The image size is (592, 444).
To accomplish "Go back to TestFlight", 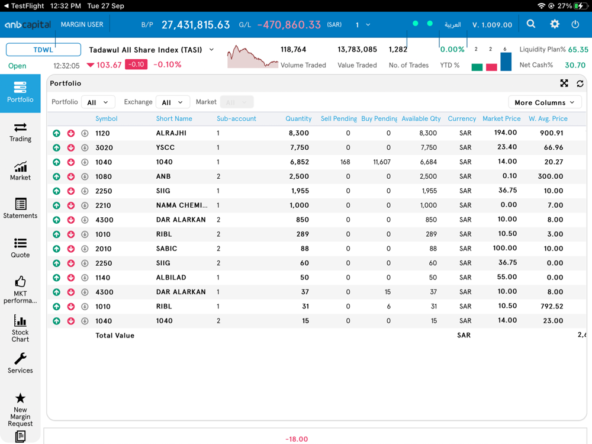I will 24,6.
